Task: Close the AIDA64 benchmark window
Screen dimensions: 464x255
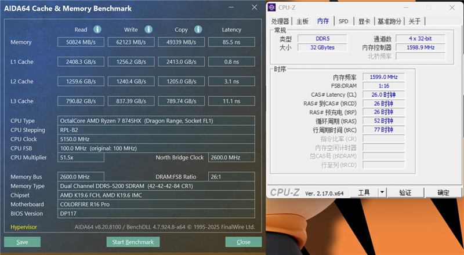Action: [x=254, y=8]
